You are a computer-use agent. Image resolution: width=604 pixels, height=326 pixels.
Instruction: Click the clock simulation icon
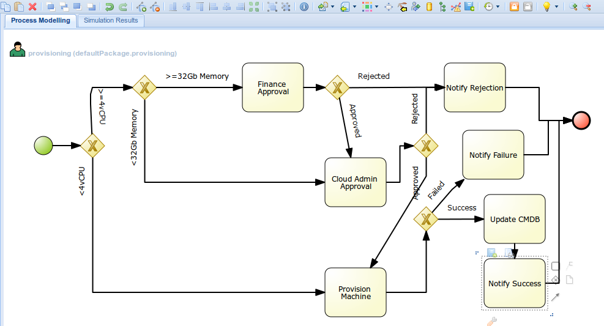point(488,6)
